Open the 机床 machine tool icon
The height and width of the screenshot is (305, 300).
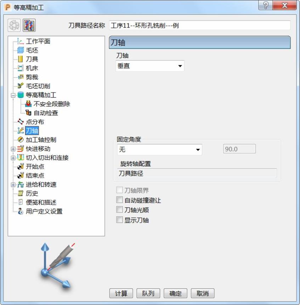click(21, 68)
